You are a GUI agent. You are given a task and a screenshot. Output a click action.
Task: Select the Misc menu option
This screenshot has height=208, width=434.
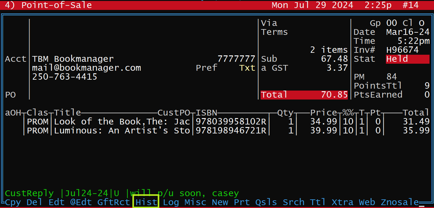pyautogui.click(x=196, y=202)
